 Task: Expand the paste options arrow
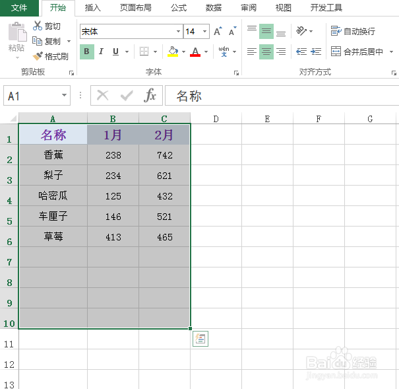[x=17, y=57]
